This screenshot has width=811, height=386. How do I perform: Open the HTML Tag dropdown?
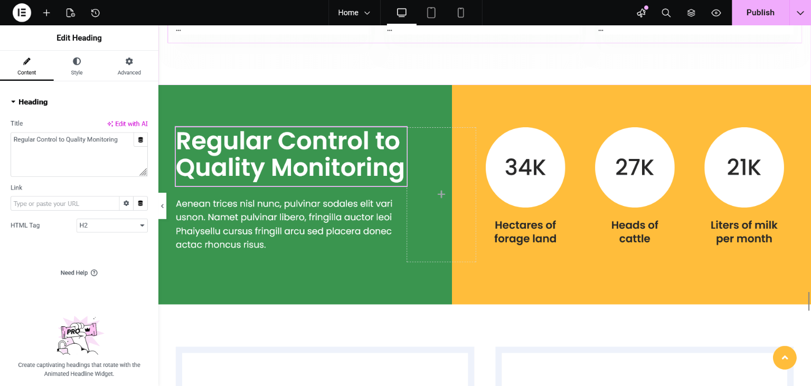(112, 225)
